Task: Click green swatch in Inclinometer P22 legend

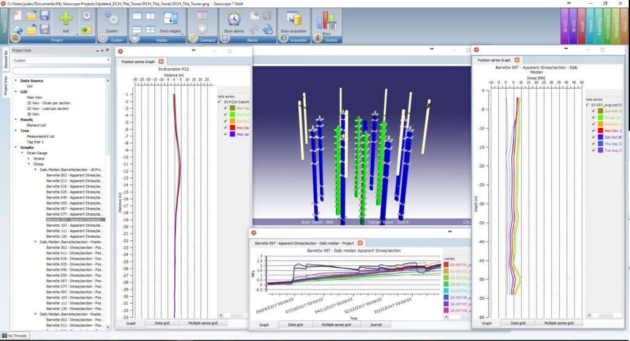Action: (x=233, y=115)
